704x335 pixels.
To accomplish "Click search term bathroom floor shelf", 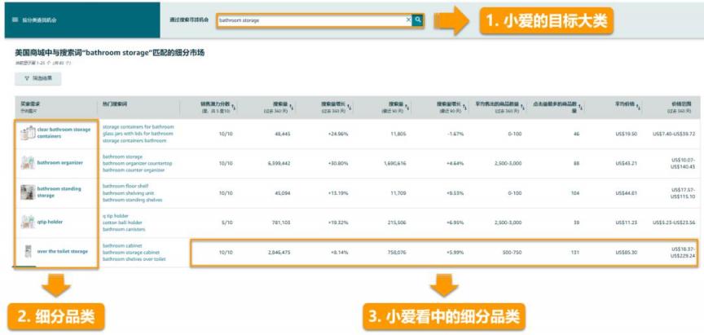I will click(x=125, y=186).
